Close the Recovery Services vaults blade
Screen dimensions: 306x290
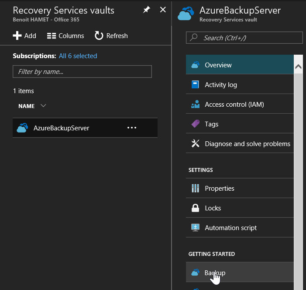click(163, 10)
